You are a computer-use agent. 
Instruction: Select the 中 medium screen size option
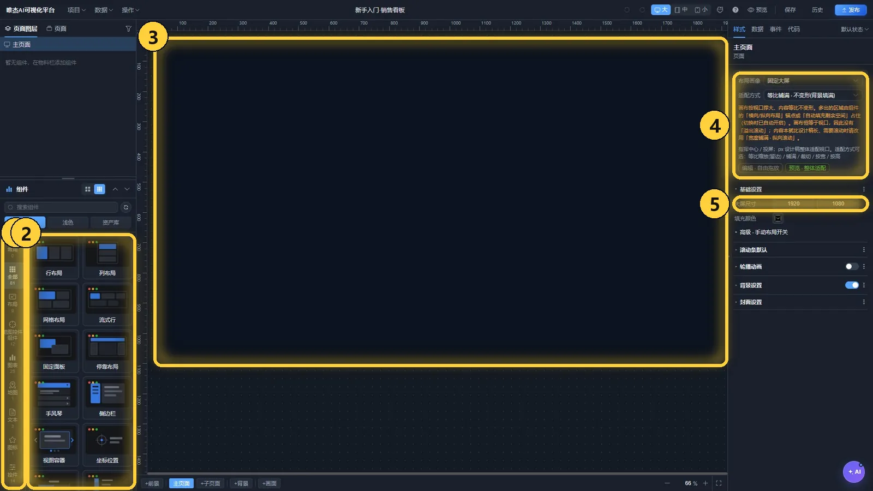681,10
